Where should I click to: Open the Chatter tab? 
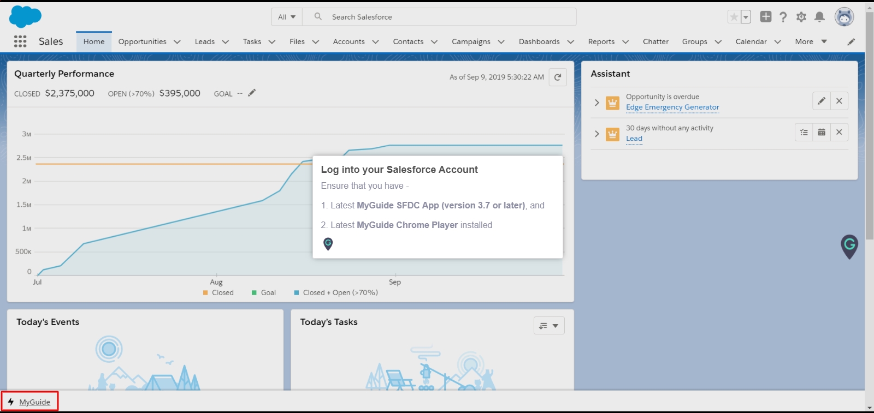coord(655,41)
